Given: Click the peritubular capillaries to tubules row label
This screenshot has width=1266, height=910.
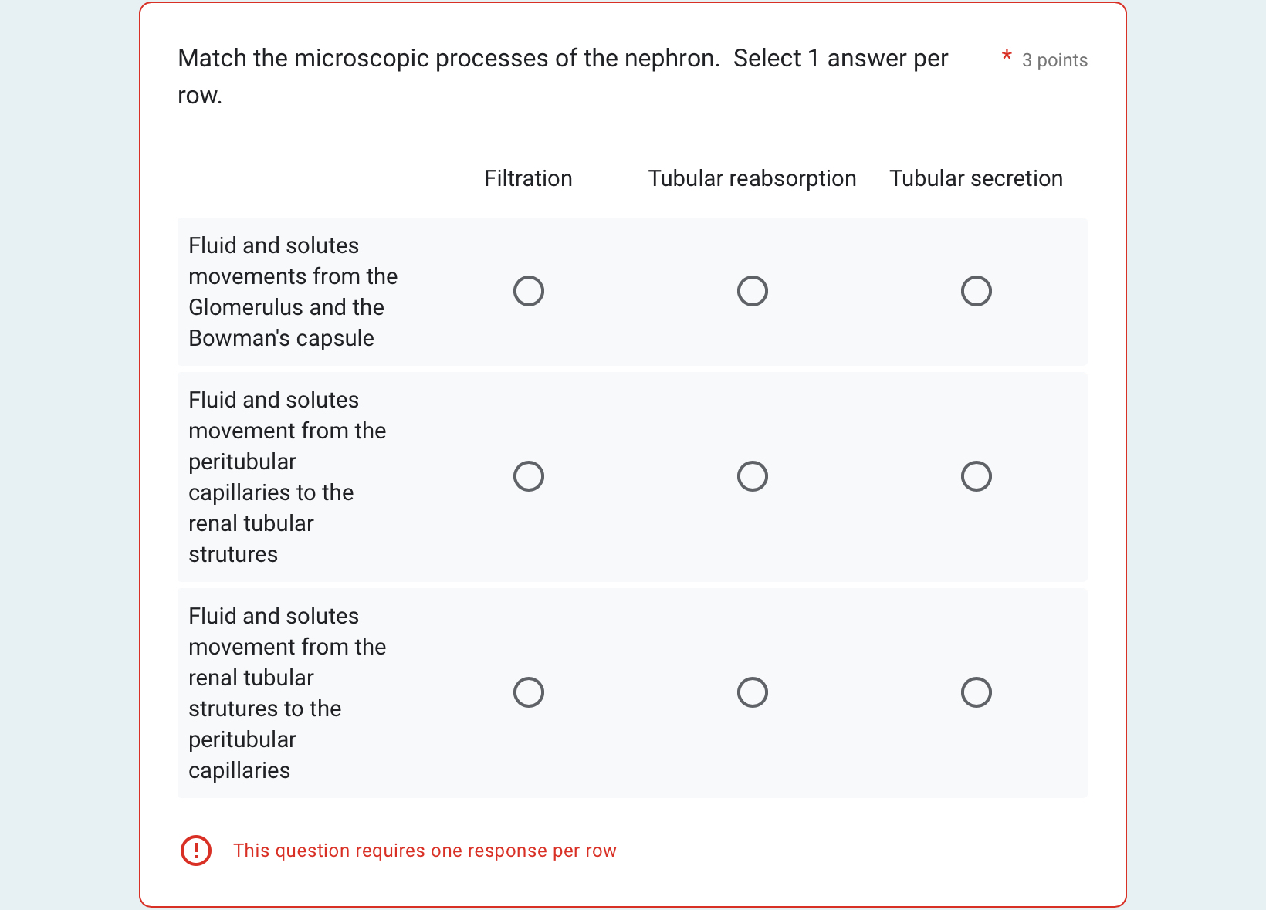Looking at the screenshot, I should coord(287,476).
